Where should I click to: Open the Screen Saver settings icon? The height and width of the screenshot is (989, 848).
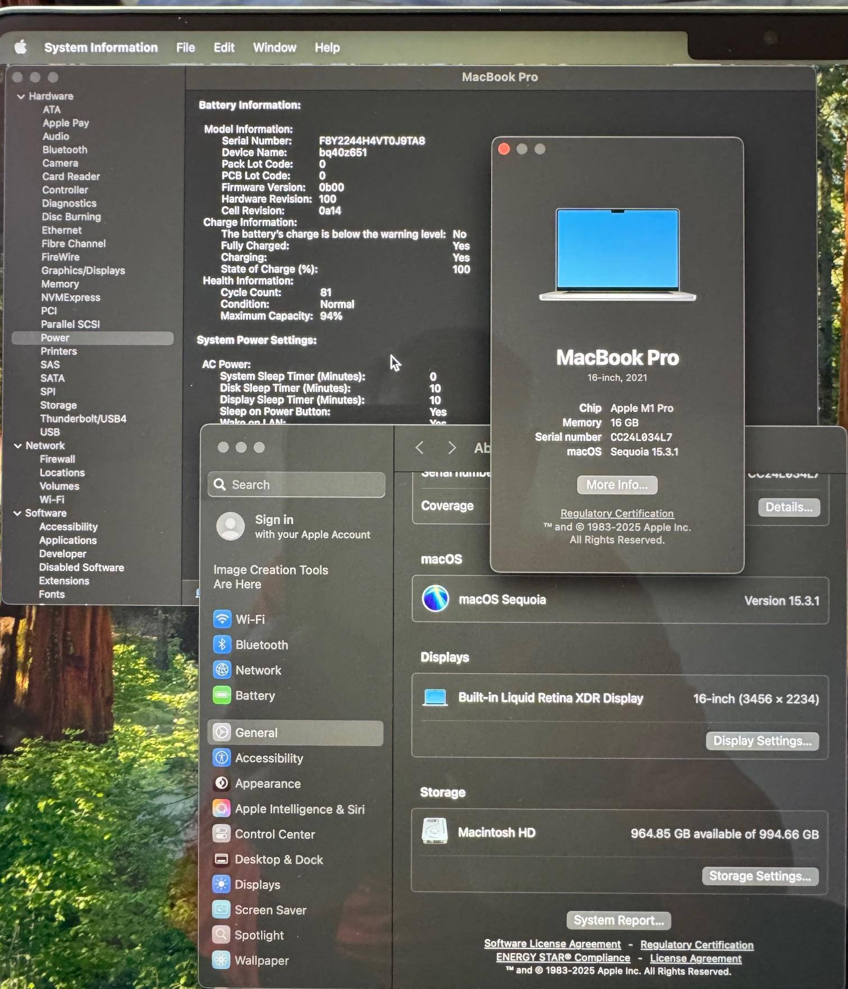221,910
